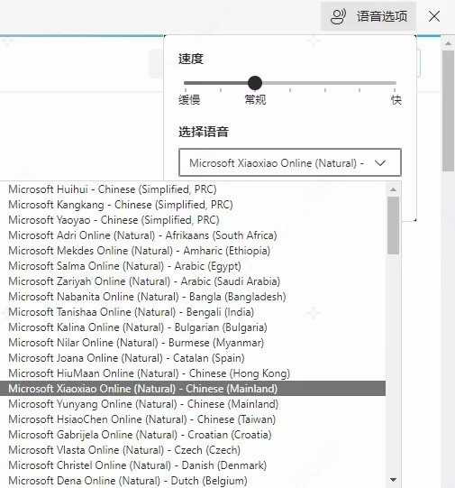Select Microsoft Kangkang Chinese Simplified voice

(x=193, y=205)
